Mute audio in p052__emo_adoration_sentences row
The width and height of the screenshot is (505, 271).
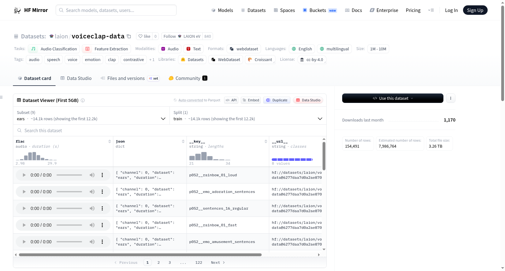coord(92,192)
